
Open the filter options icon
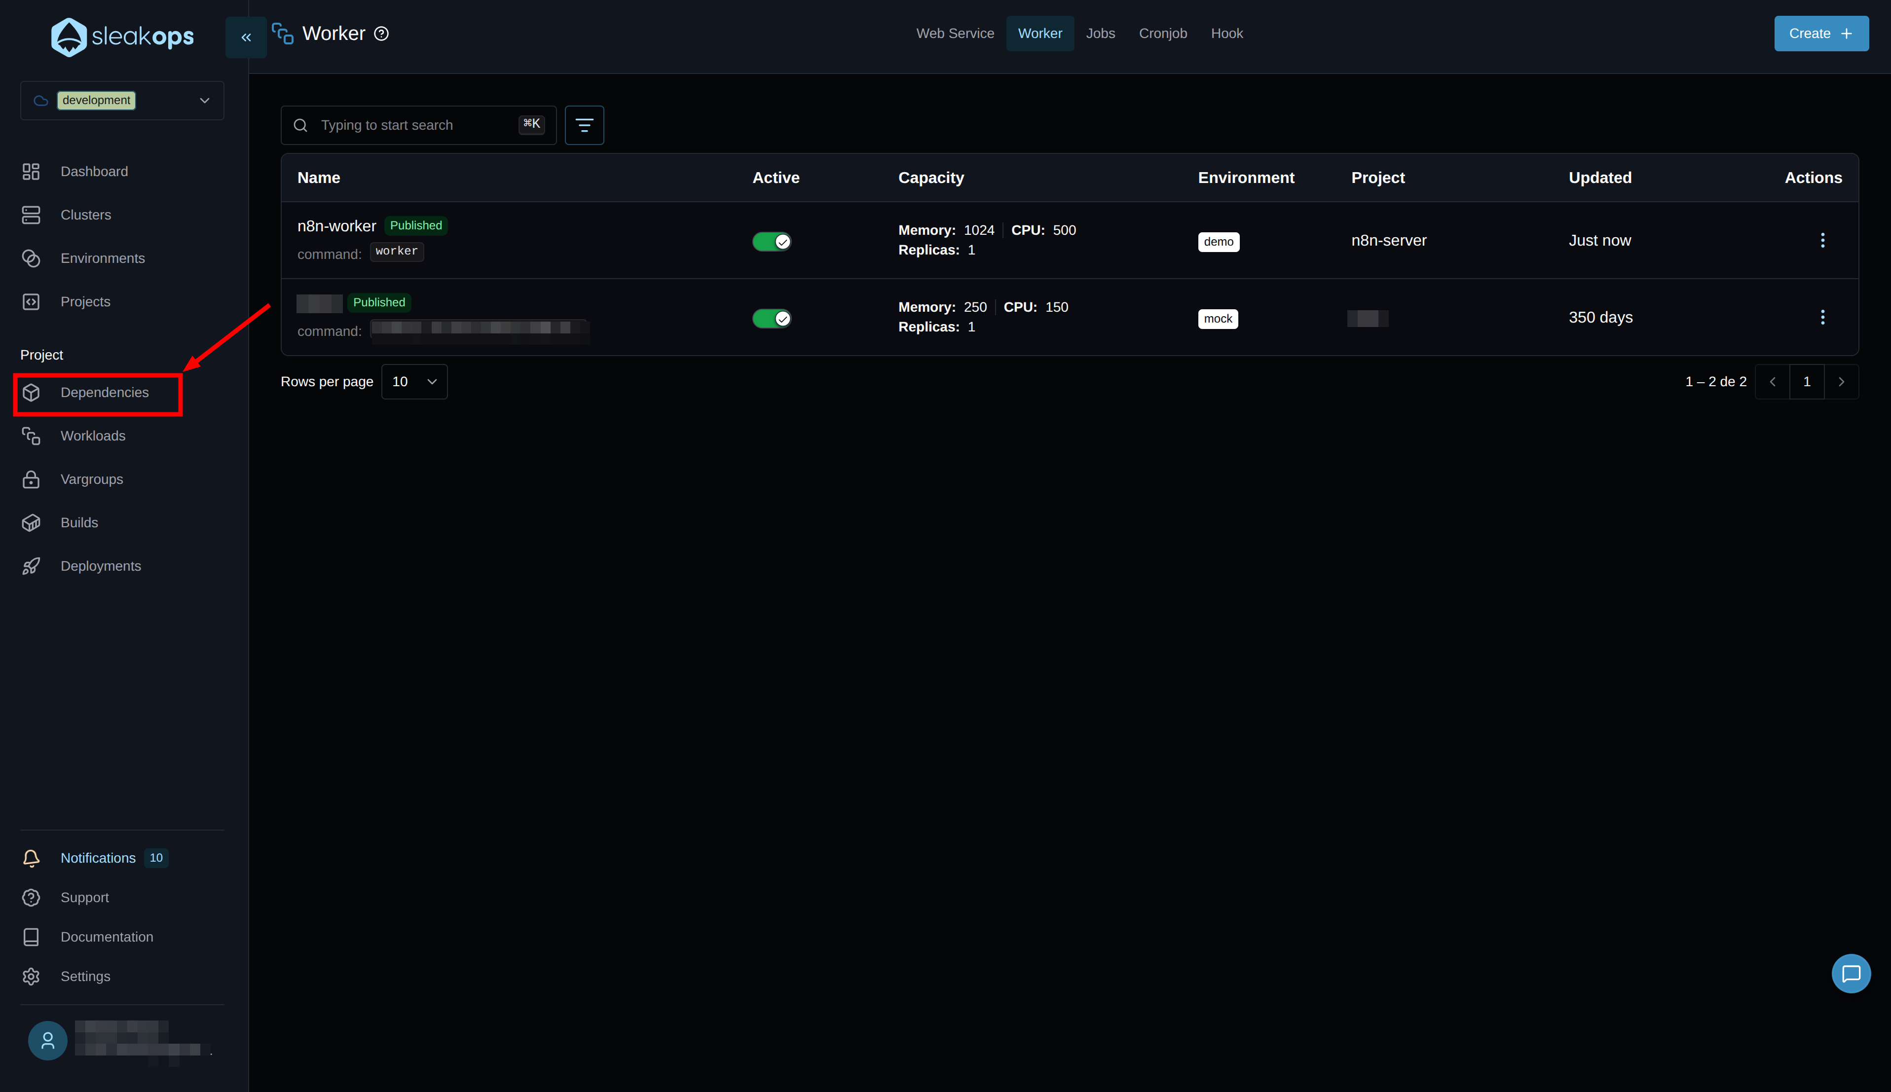(x=584, y=125)
